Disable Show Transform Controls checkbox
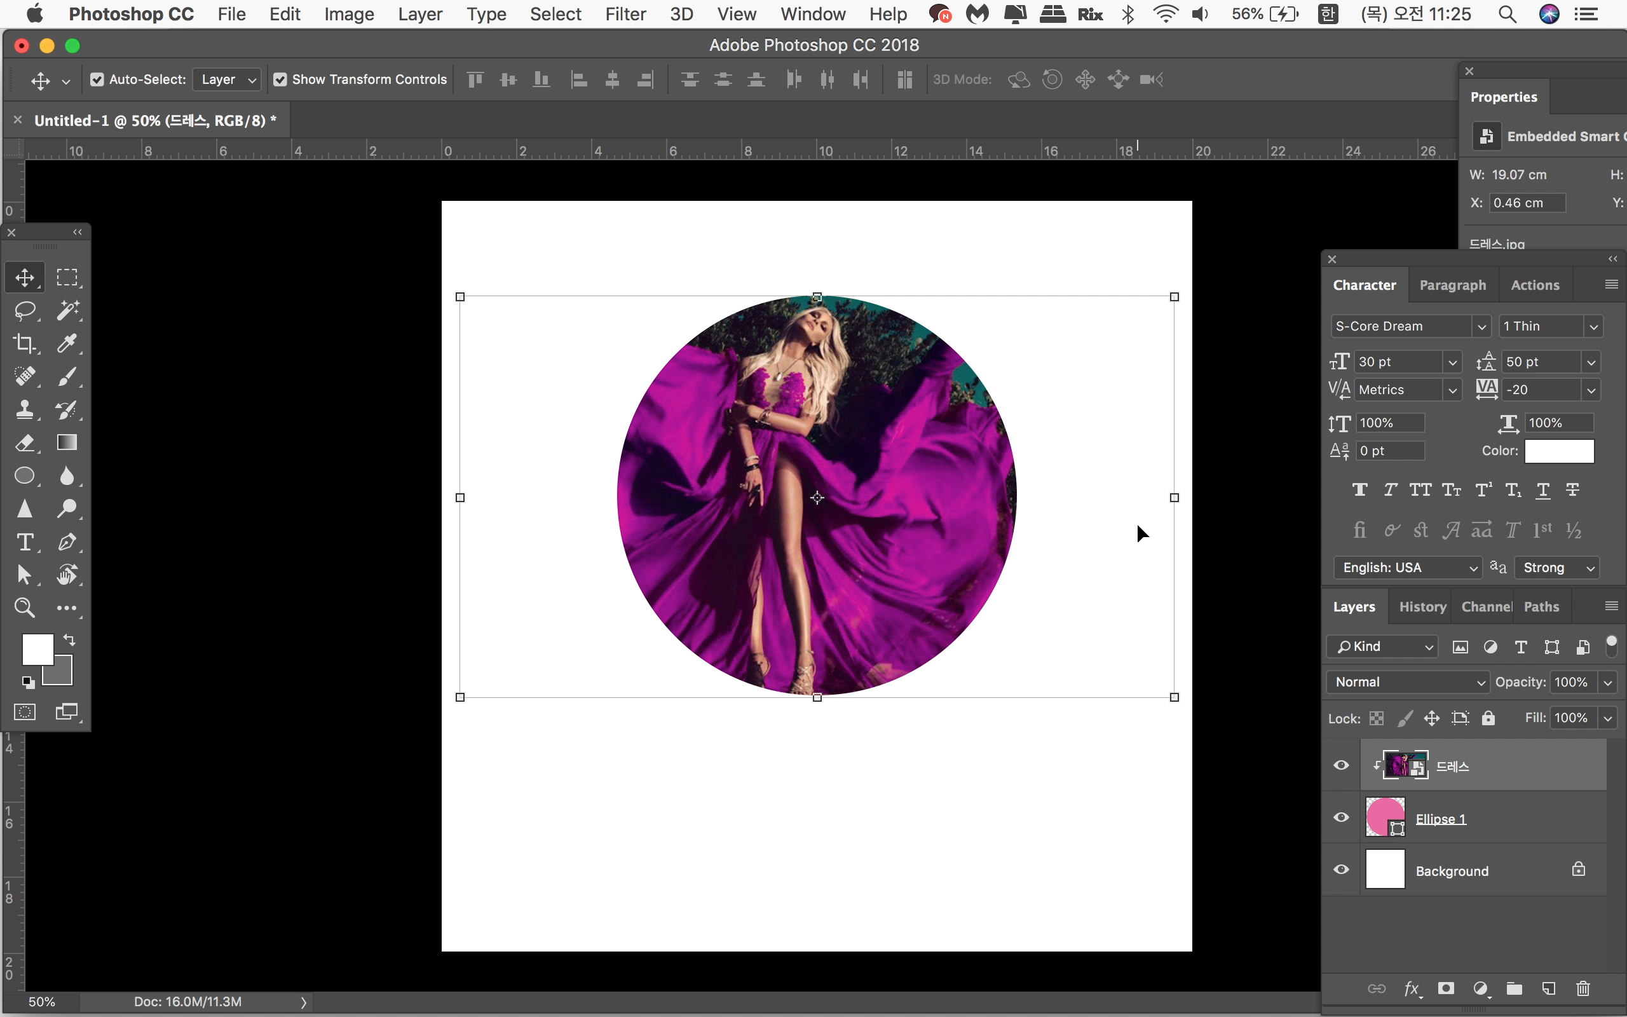 pos(280,79)
